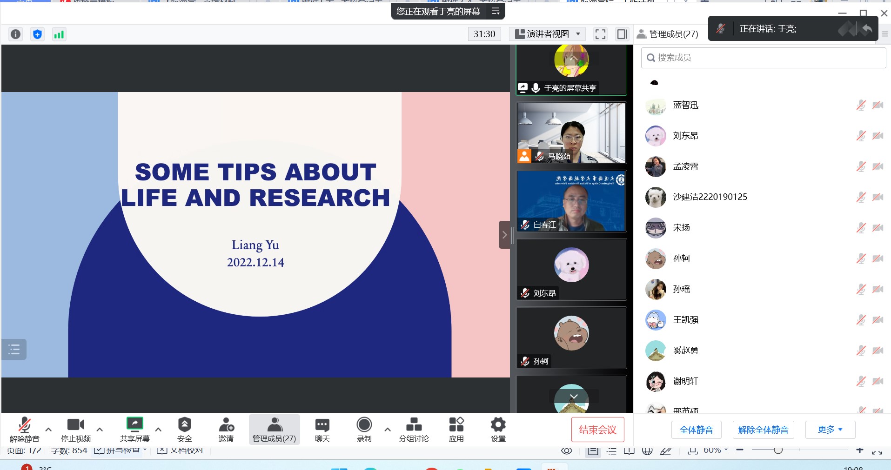Open the 演讲者视图 view dropdown
Viewport: 891px width, 470px height.
click(x=548, y=34)
